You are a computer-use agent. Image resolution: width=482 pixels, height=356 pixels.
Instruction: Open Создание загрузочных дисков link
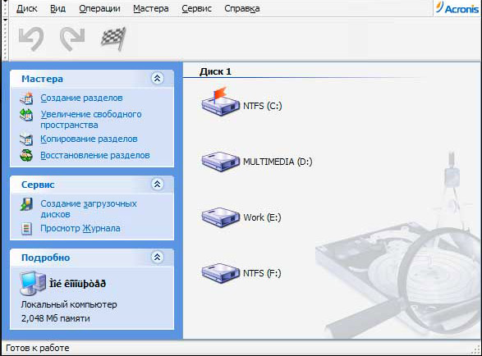click(89, 209)
